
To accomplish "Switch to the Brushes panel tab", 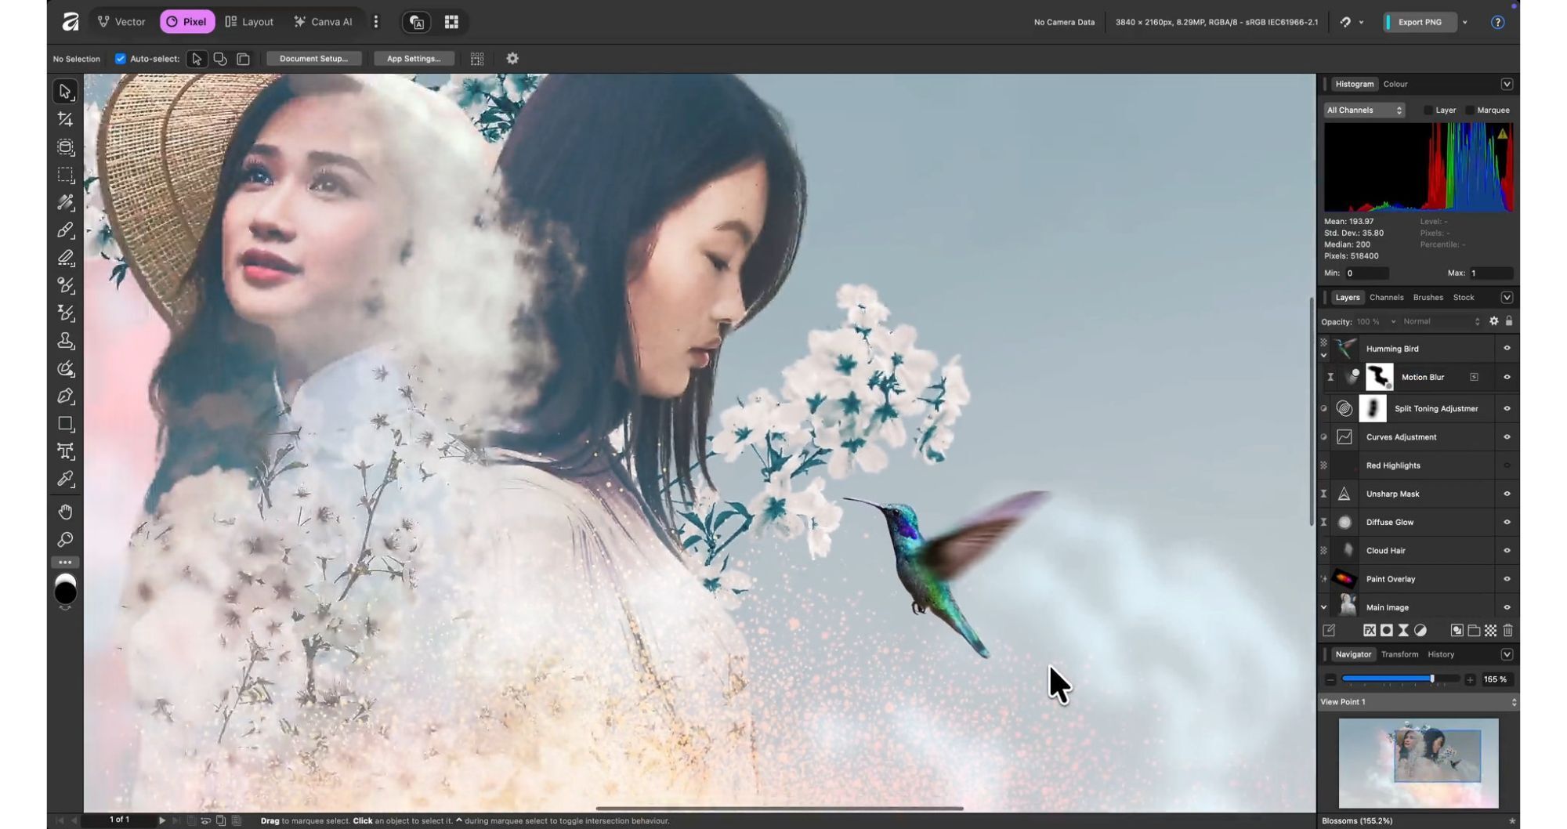I will [1428, 298].
